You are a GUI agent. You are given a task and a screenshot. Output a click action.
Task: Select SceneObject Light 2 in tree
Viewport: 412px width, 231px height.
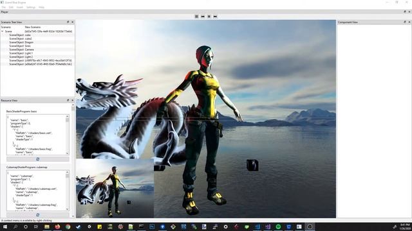(x=37, y=57)
